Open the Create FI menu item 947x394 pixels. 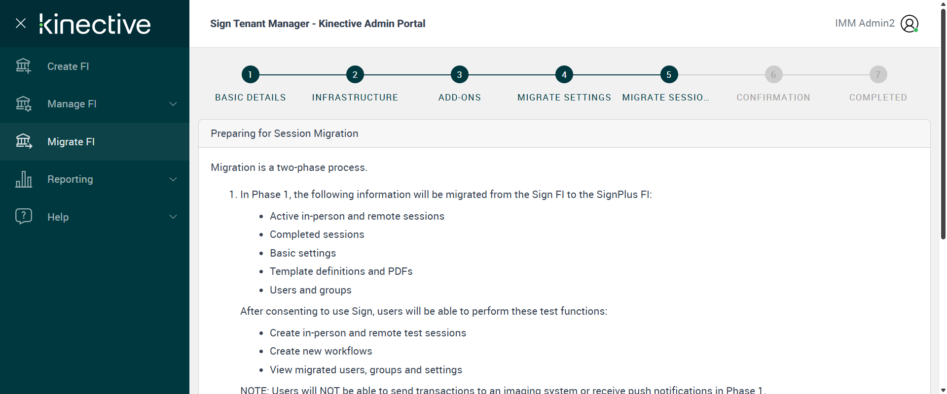[x=68, y=66]
